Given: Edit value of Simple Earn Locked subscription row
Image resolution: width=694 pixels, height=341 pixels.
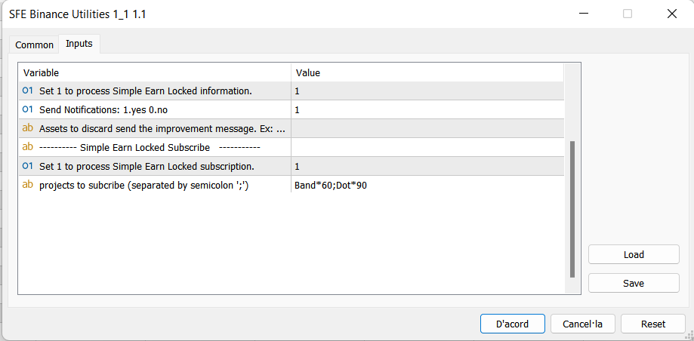Looking at the screenshot, I should coord(427,166).
